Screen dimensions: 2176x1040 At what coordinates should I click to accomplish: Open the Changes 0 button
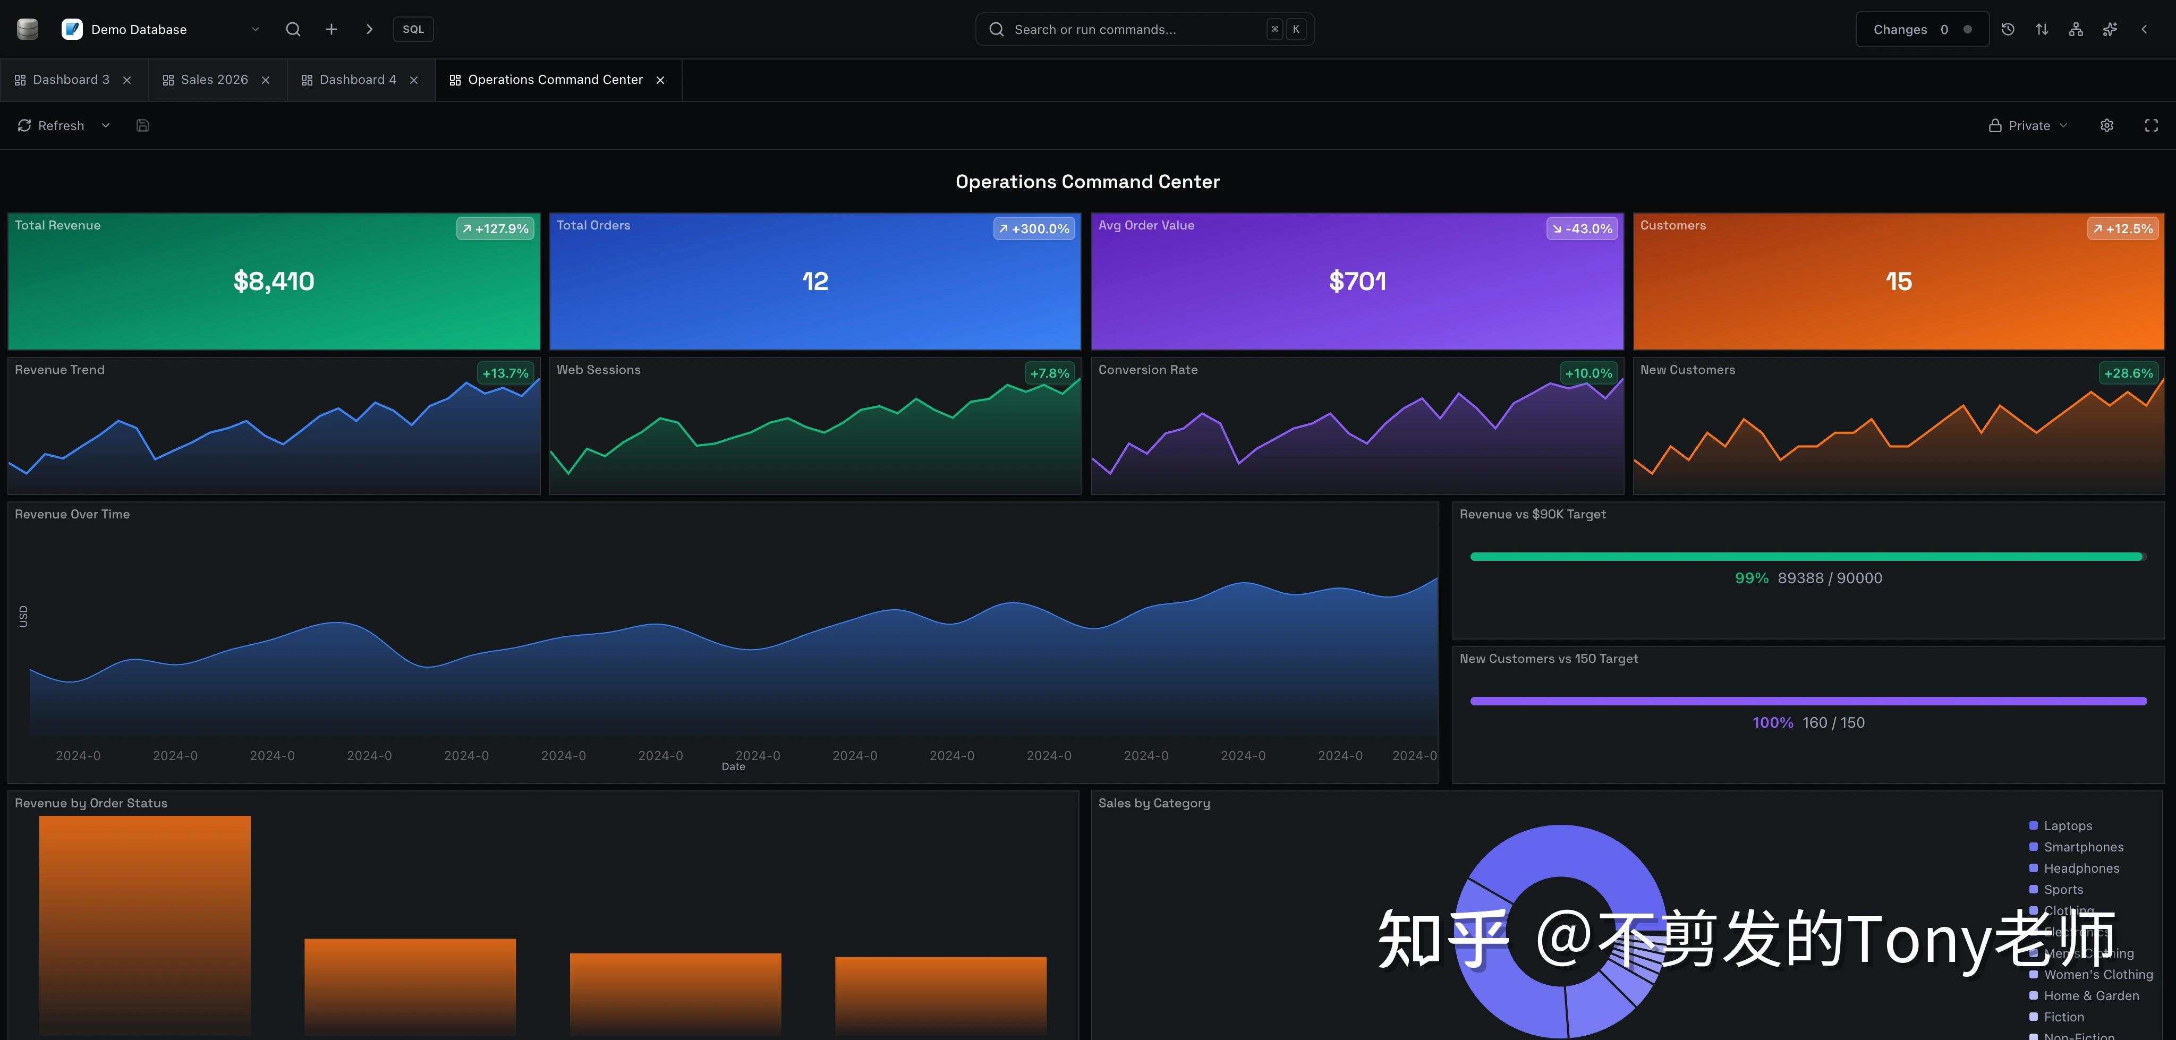pos(1922,30)
